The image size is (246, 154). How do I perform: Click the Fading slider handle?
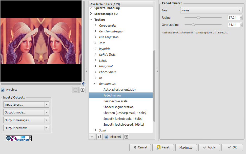point(198,18)
